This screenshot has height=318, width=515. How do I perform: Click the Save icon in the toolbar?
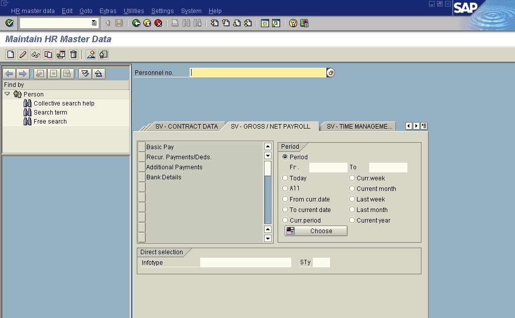(x=119, y=23)
